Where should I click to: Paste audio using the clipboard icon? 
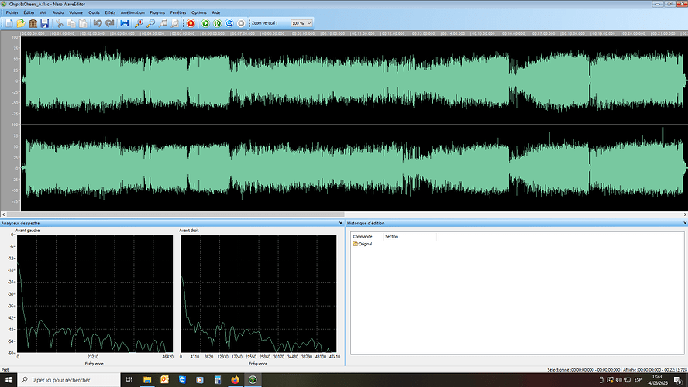click(x=83, y=23)
